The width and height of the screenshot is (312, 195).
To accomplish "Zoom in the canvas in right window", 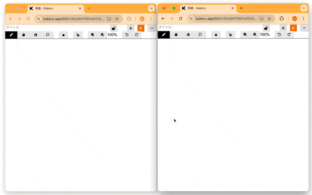I will click(255, 35).
